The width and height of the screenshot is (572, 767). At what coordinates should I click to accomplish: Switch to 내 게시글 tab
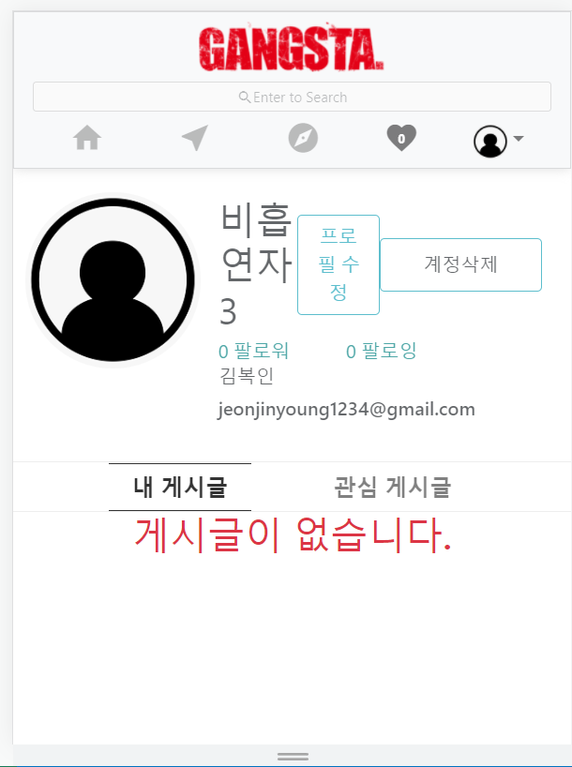point(180,488)
